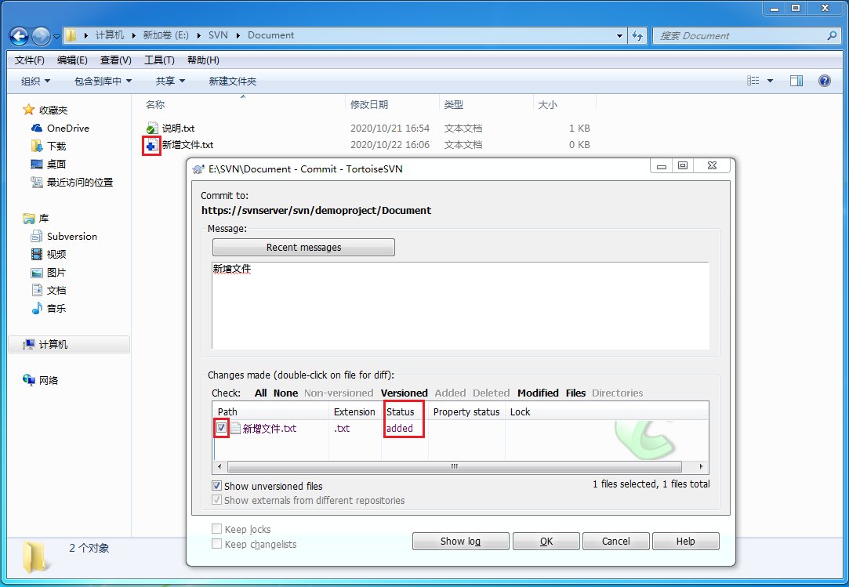The width and height of the screenshot is (849, 587).
Task: Click the file icon of 新增文件.txt in changes list
Action: tap(235, 429)
